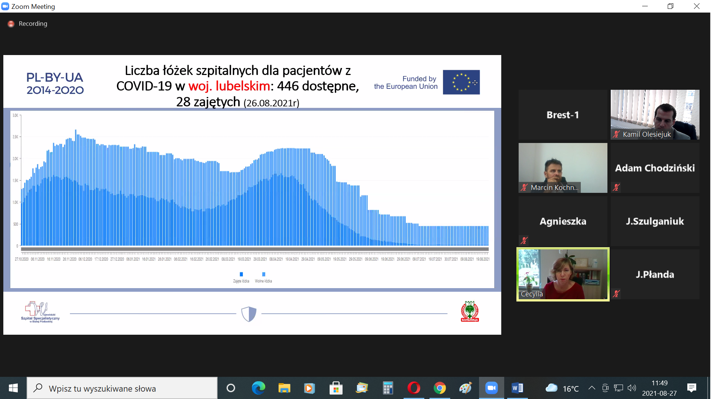Click the Windows taskbar search box
This screenshot has height=399, width=711.
[x=122, y=388]
